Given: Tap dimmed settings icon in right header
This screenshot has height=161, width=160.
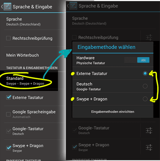Looking at the screenshot, I should click(x=73, y=6).
